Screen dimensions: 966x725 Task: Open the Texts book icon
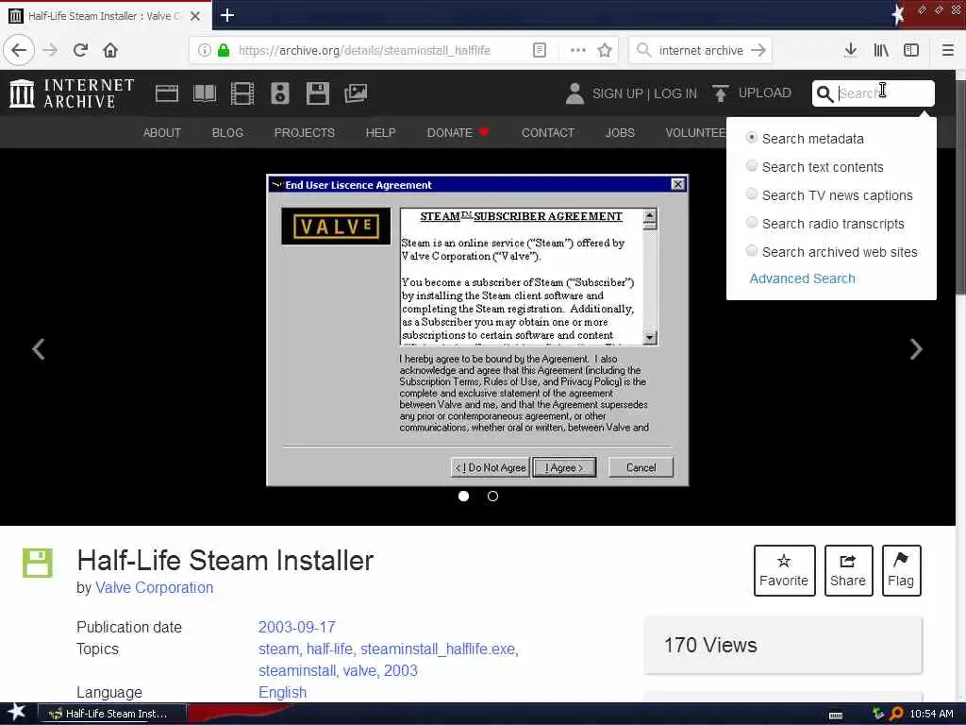(x=205, y=93)
